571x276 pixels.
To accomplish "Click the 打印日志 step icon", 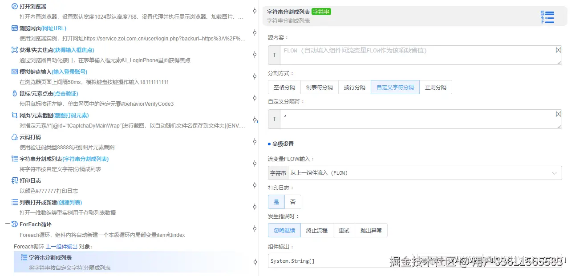I will click(15, 180).
